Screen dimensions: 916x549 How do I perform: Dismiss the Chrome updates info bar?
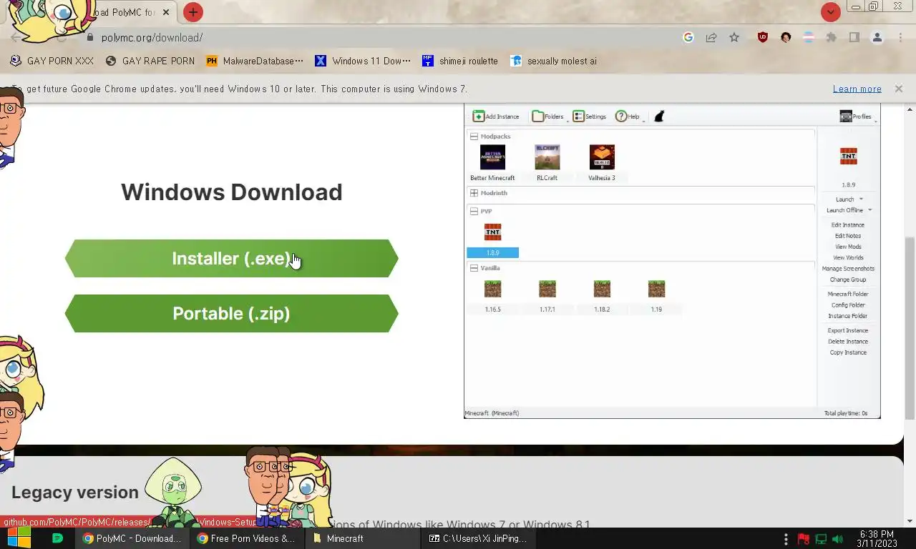coord(898,89)
